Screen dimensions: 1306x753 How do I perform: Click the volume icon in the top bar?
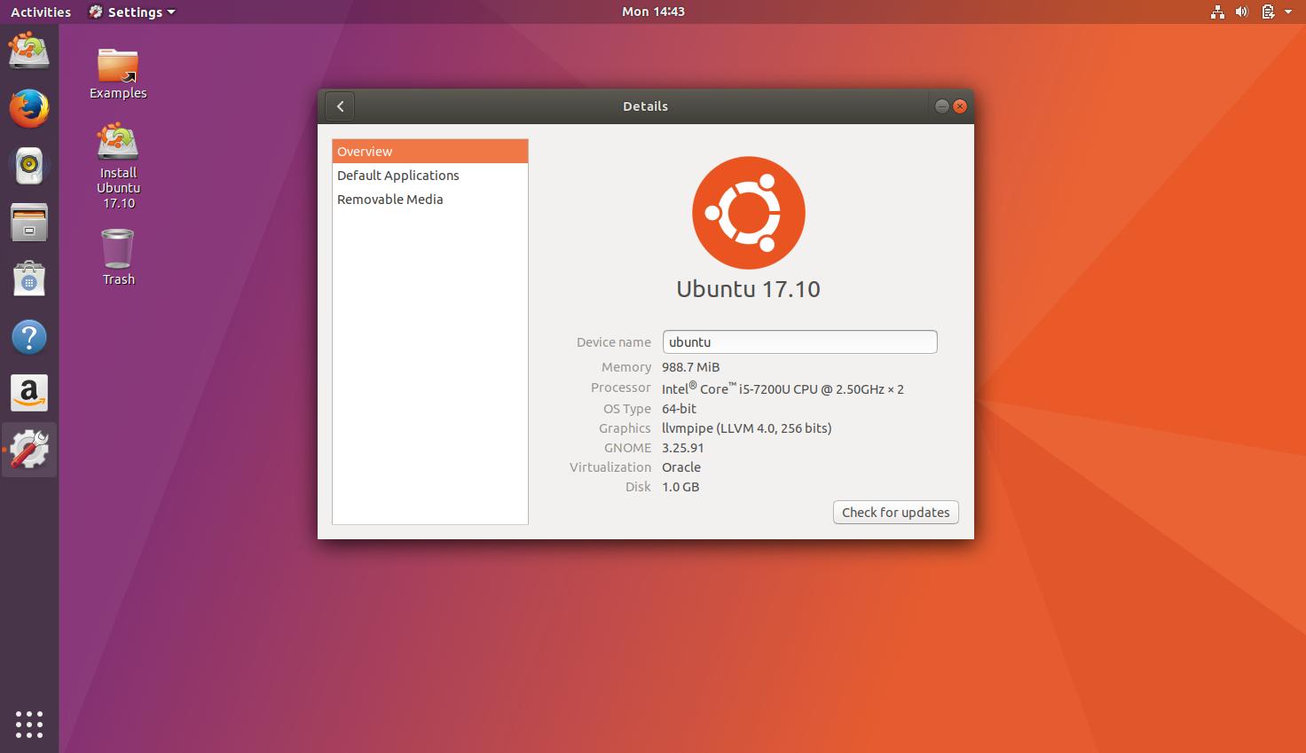(x=1242, y=12)
